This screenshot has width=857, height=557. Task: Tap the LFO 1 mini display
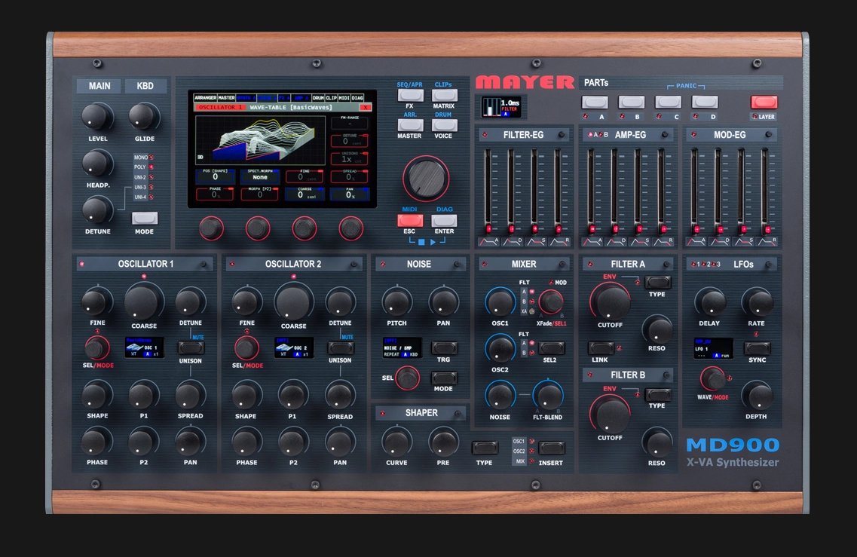tap(713, 348)
